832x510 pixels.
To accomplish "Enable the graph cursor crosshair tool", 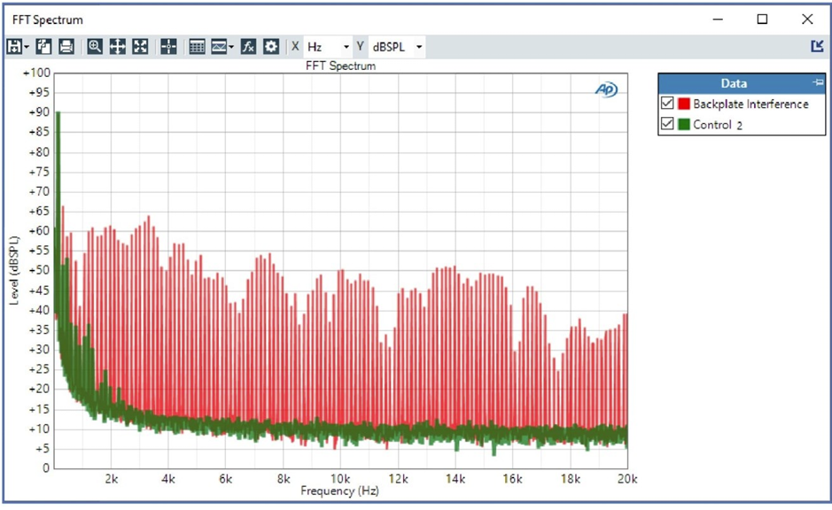I will coord(168,47).
